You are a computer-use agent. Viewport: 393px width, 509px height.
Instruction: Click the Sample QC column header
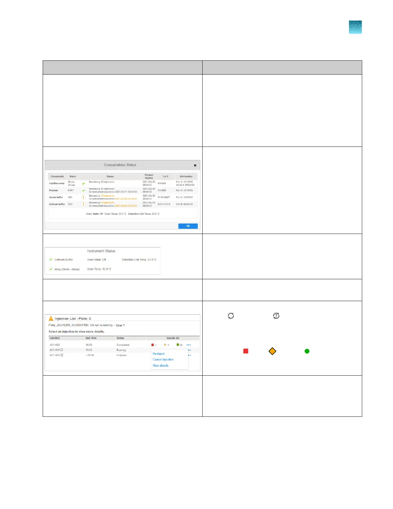pyautogui.click(x=173, y=338)
